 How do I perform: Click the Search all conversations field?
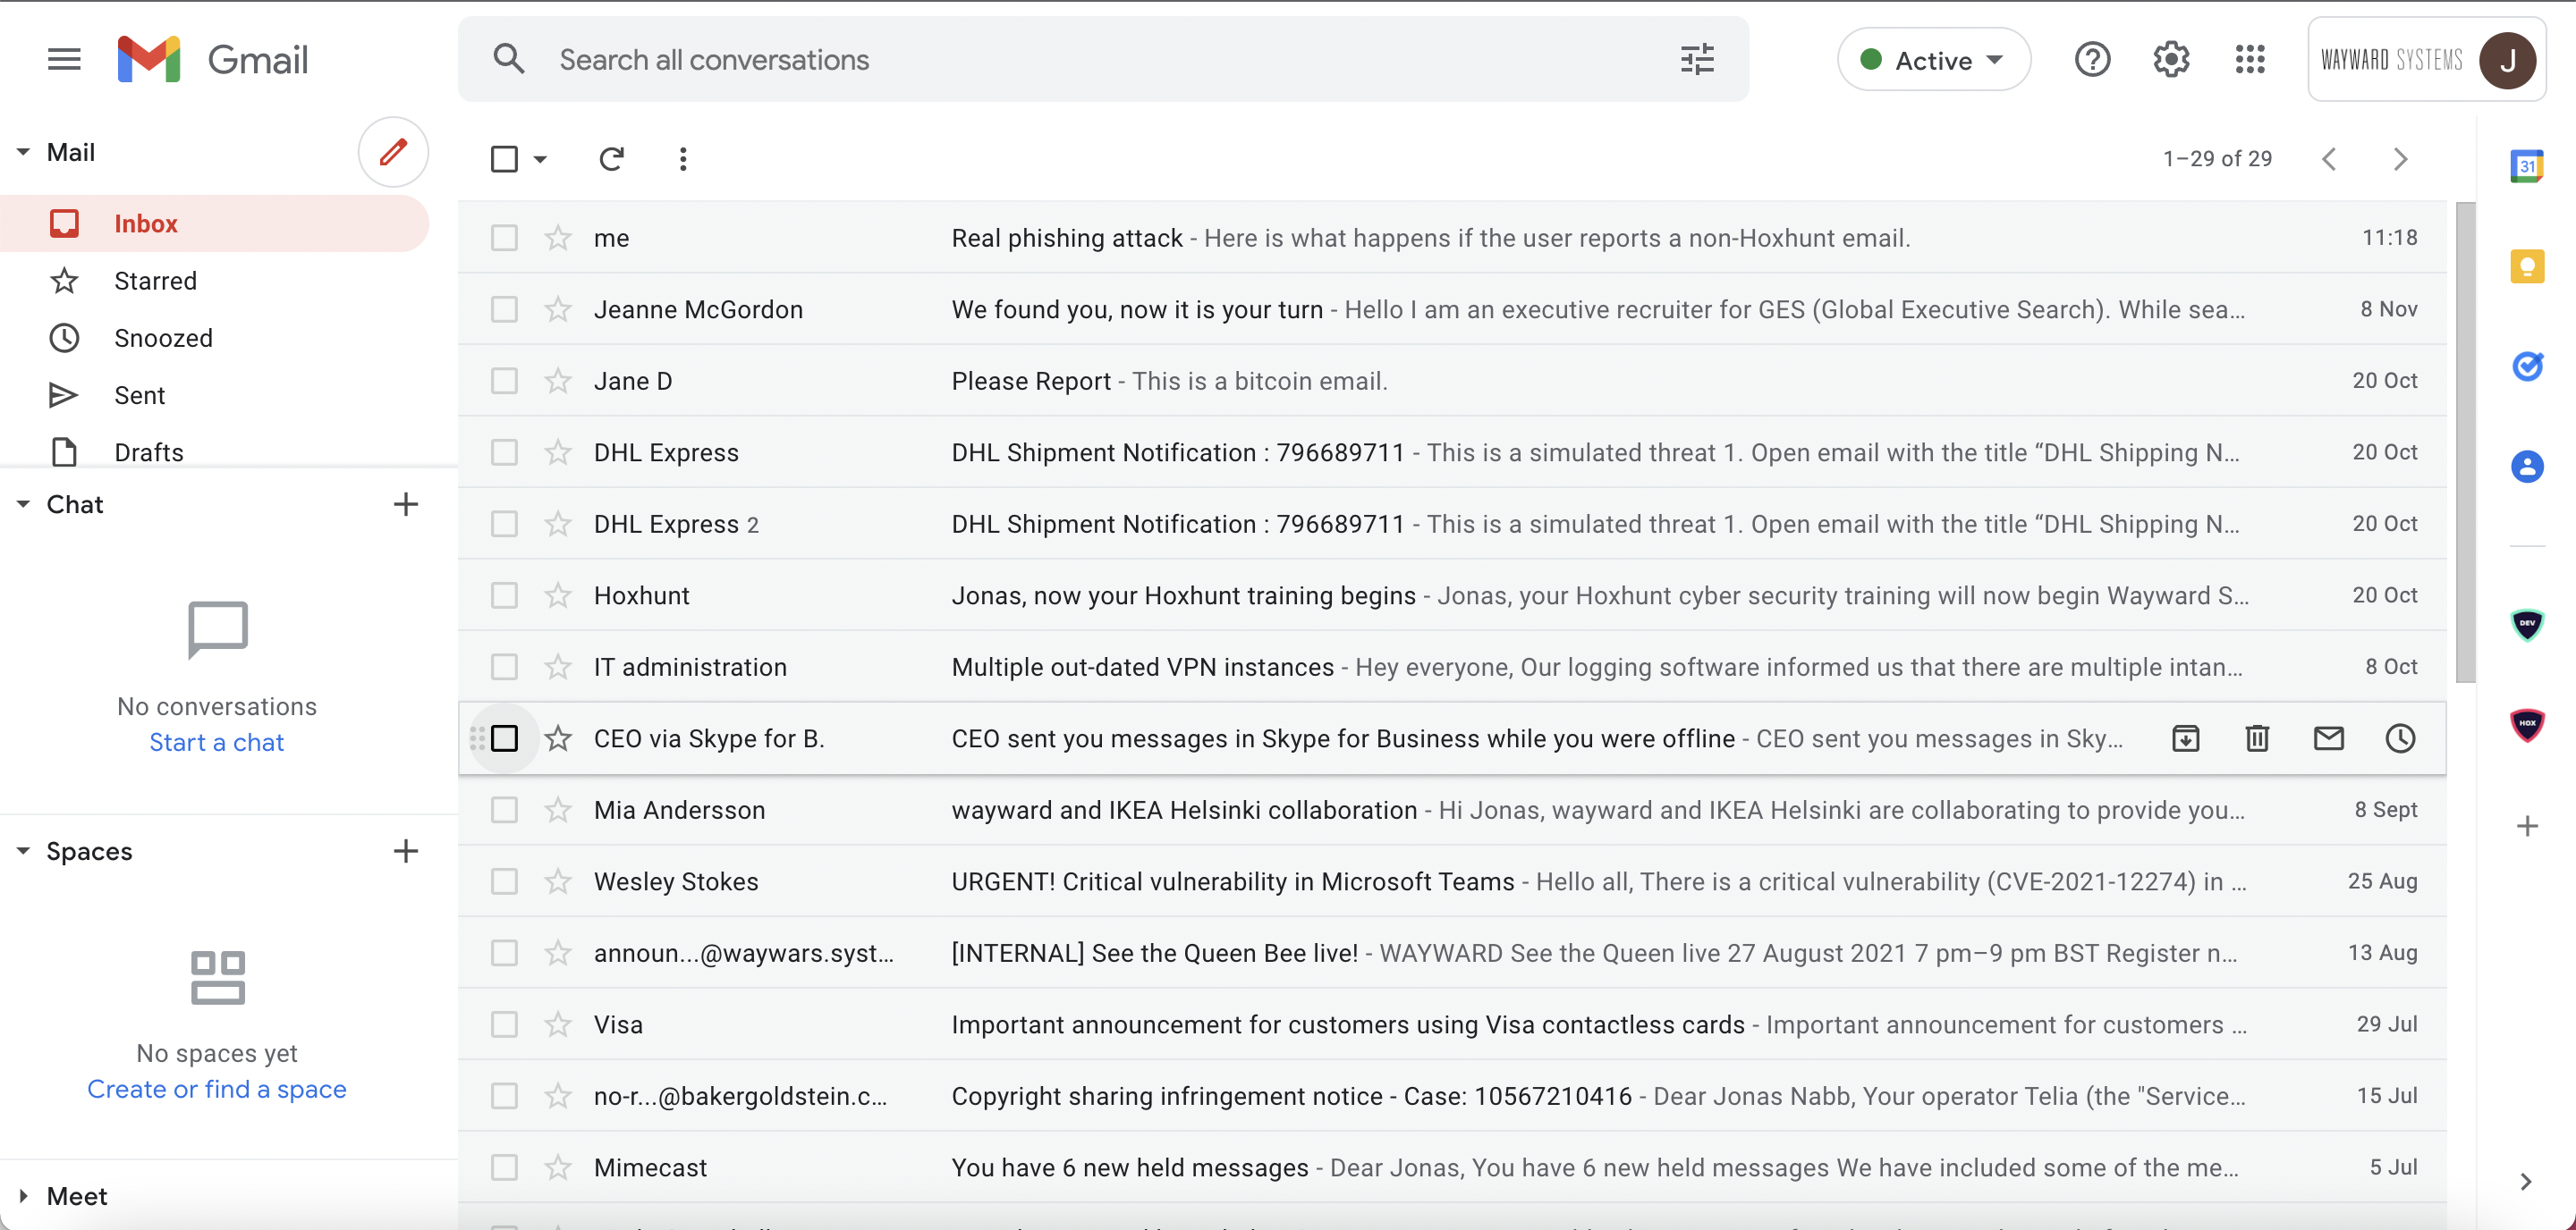point(1104,60)
